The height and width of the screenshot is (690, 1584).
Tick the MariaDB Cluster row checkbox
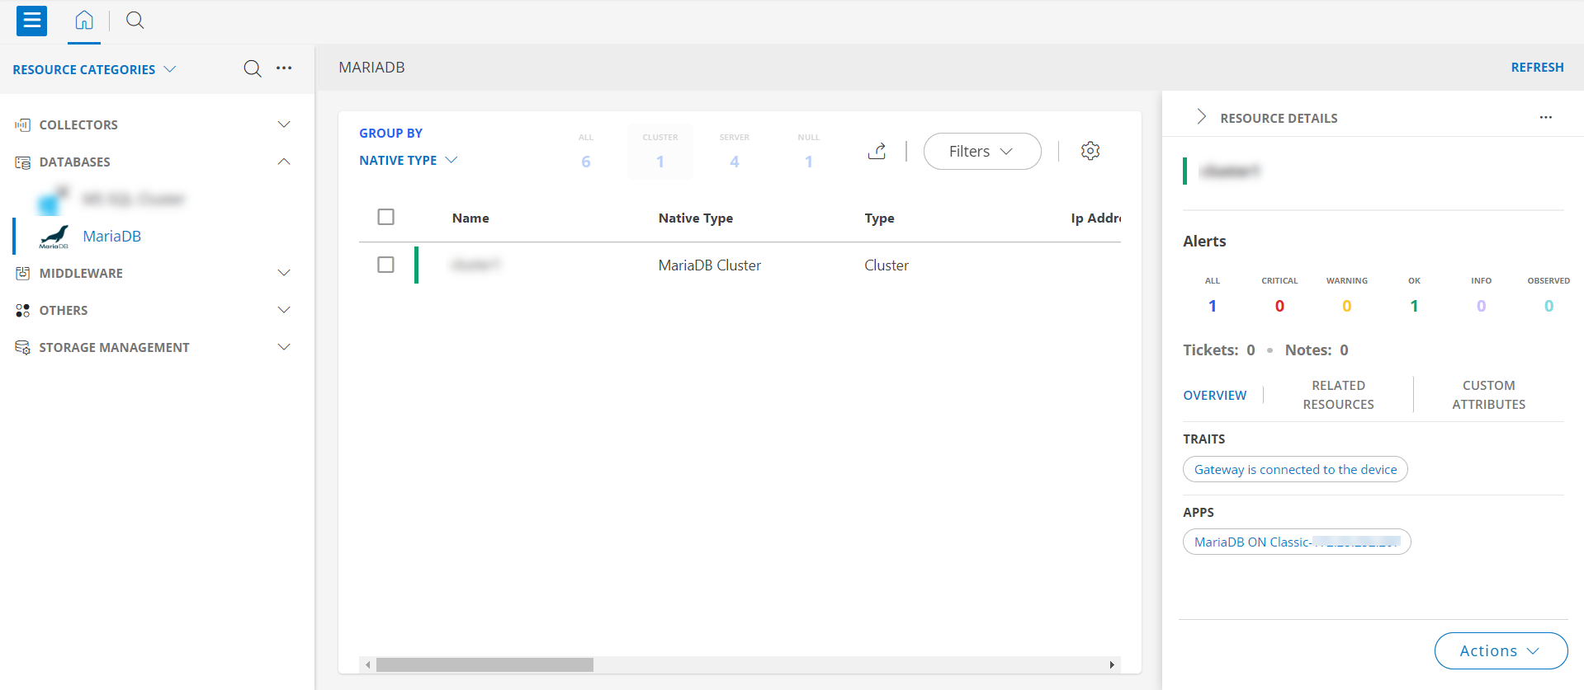385,265
